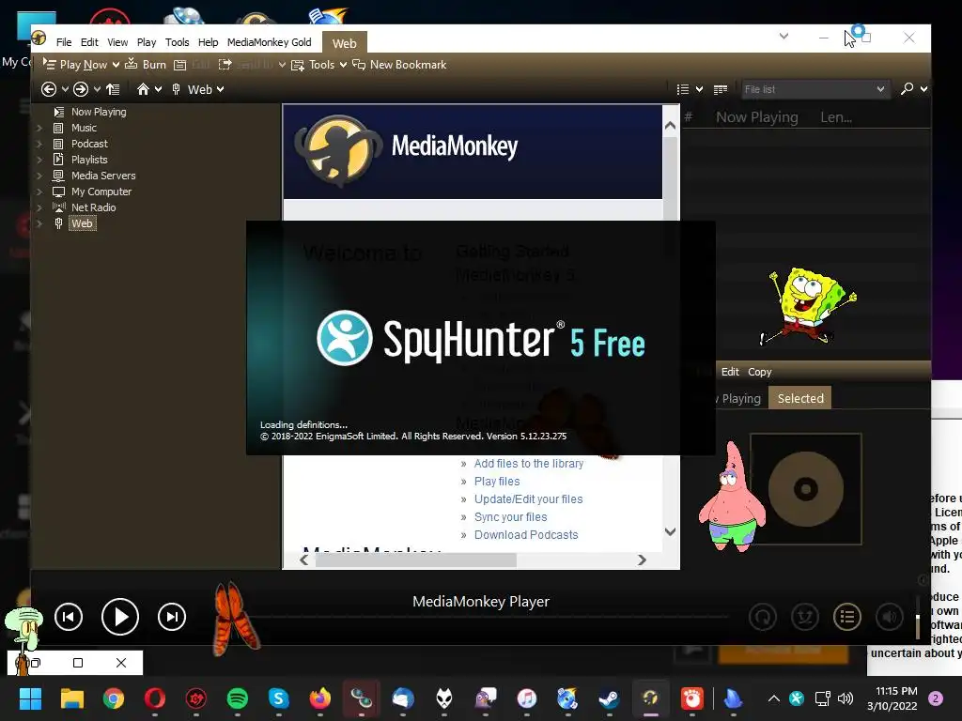Open the toolbar Tools dropdown arrow
962x721 pixels.
343,65
